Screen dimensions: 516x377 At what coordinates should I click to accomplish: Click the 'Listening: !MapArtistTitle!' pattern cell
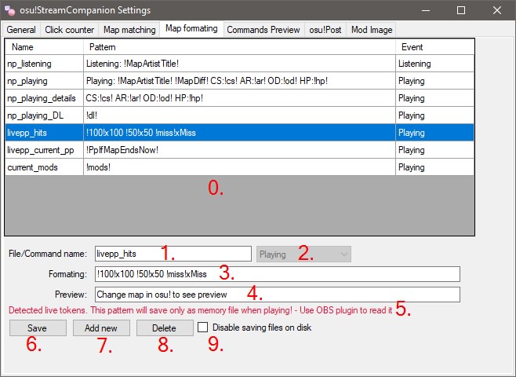pos(240,64)
